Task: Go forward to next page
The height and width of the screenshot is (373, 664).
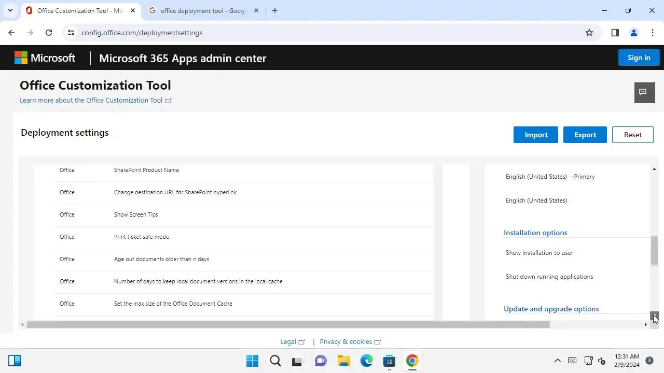Action: (30, 33)
